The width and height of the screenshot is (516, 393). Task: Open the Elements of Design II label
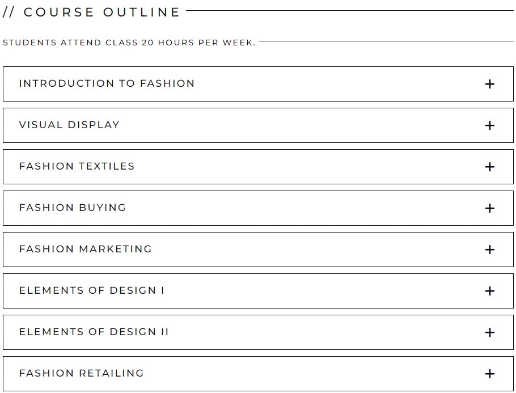coord(94,332)
